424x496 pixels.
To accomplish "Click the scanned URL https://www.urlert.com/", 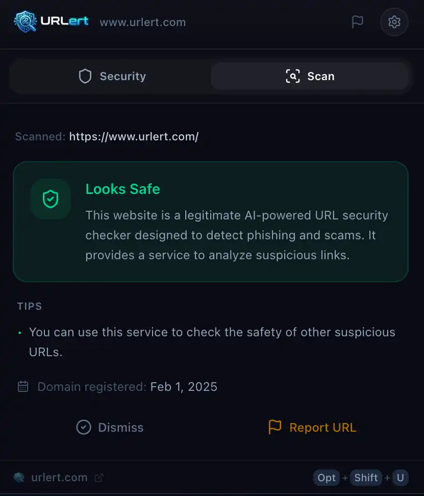I will (134, 136).
